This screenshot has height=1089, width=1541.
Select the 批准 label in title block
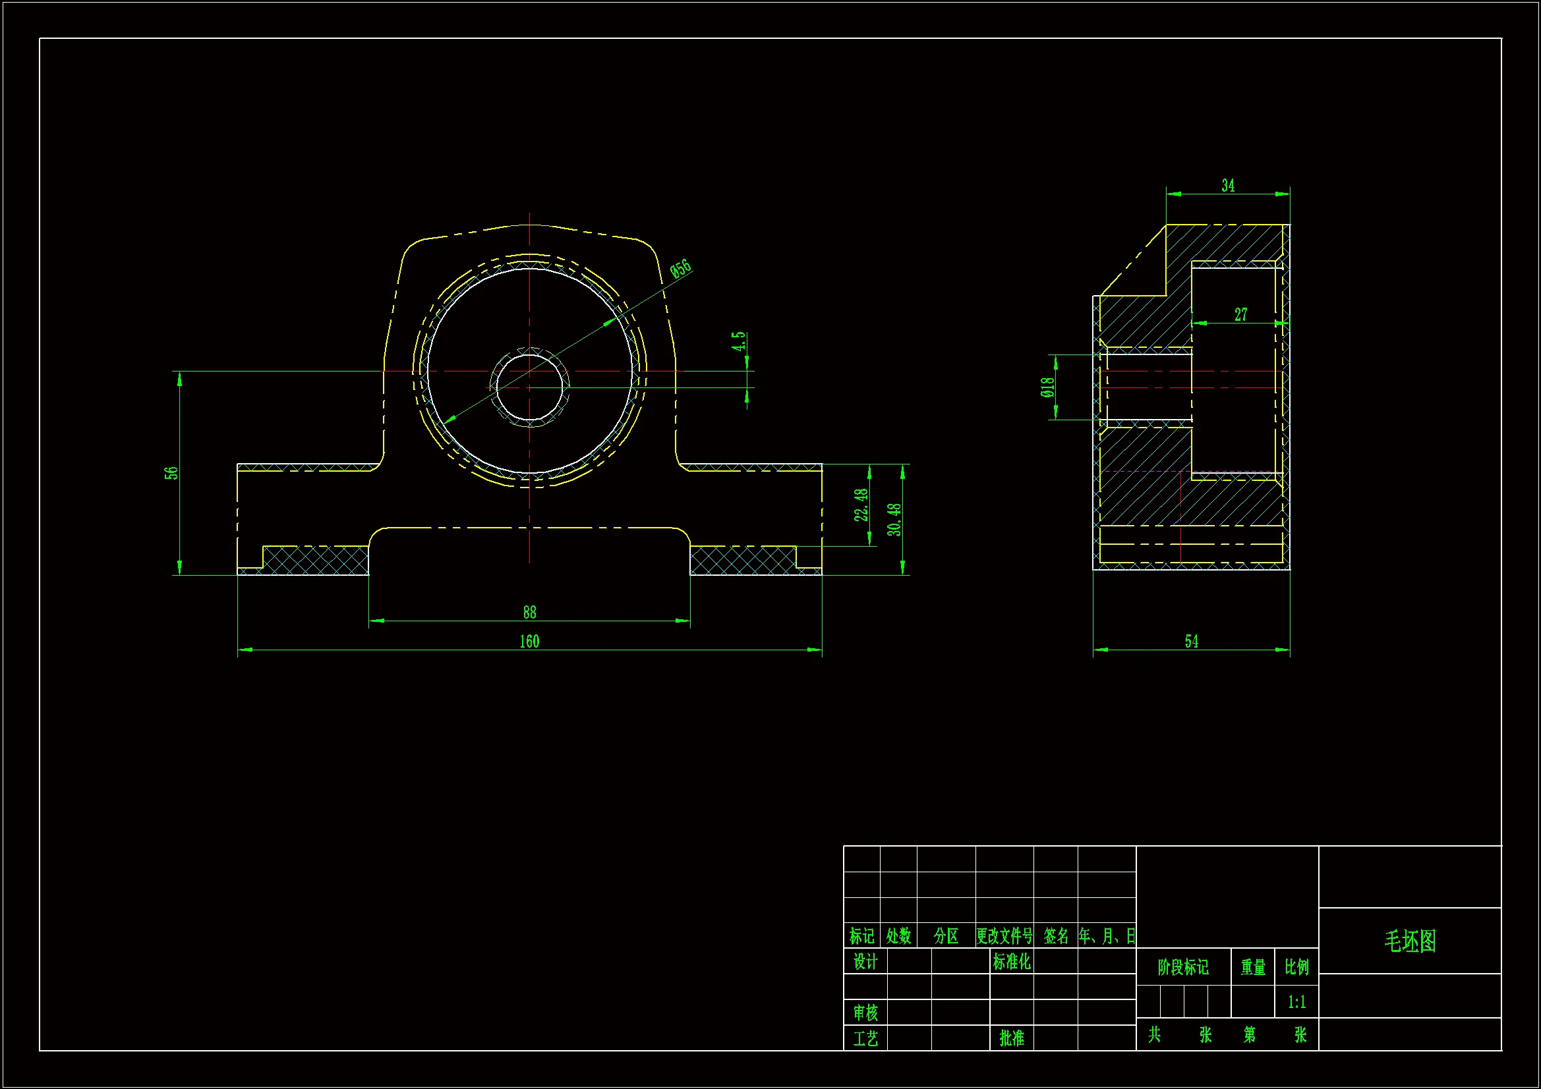(x=1011, y=1038)
